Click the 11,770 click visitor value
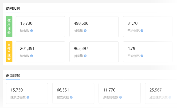The height and width of the screenshot is (108, 177). [x=109, y=90]
